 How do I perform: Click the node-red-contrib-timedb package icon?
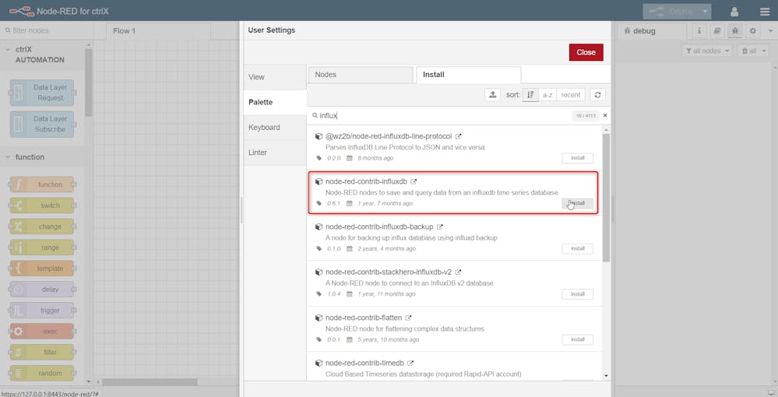(319, 364)
